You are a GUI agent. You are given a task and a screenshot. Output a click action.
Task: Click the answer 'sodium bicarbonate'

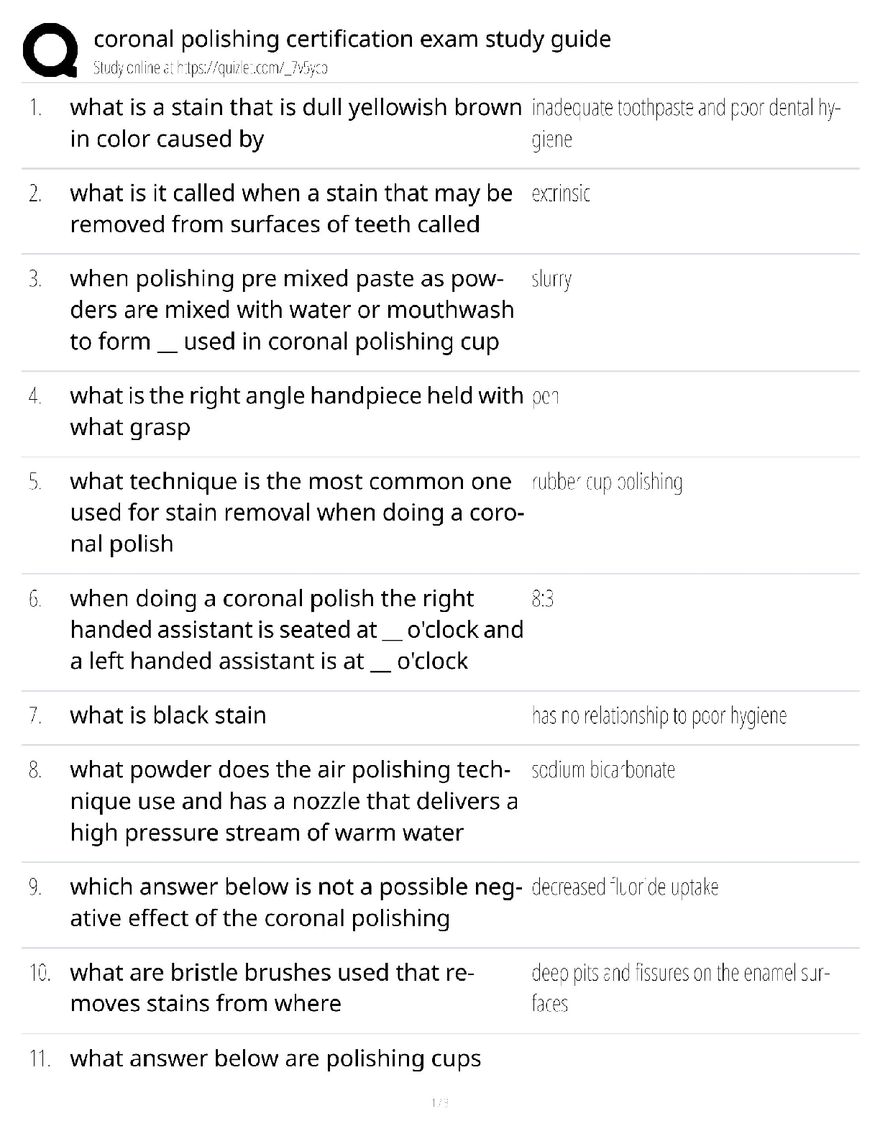603,770
